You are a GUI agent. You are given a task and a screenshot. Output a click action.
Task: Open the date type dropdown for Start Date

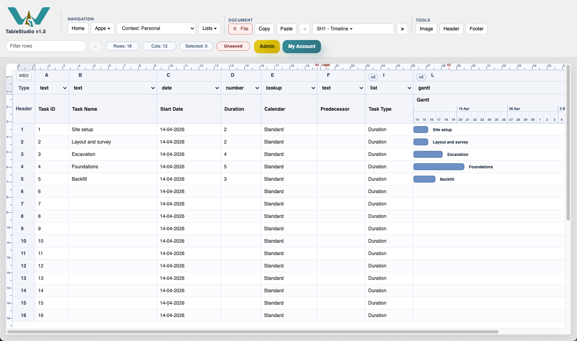coord(189,88)
